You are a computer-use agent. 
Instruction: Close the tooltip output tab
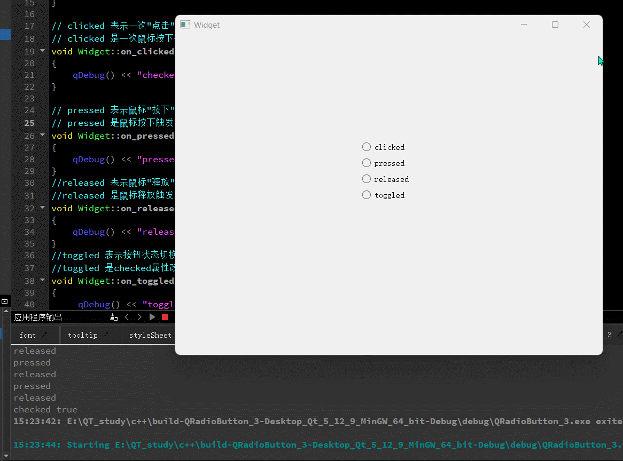pyautogui.click(x=106, y=335)
